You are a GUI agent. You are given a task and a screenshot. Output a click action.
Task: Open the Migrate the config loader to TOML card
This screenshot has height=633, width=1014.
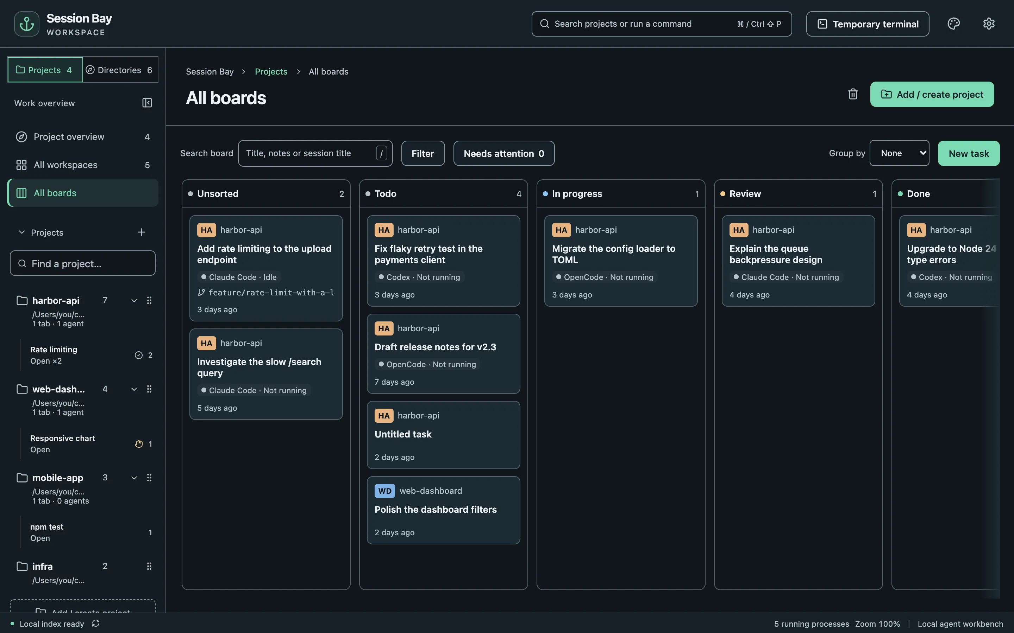(621, 261)
